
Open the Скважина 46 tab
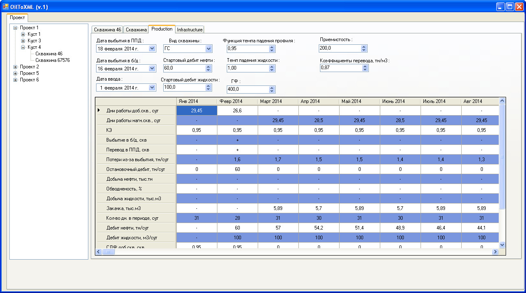pyautogui.click(x=107, y=30)
